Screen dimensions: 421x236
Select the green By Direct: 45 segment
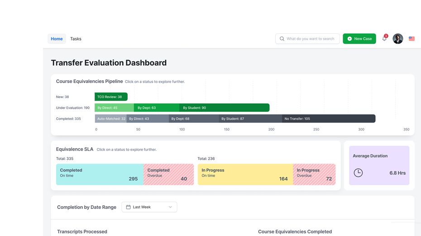point(115,108)
